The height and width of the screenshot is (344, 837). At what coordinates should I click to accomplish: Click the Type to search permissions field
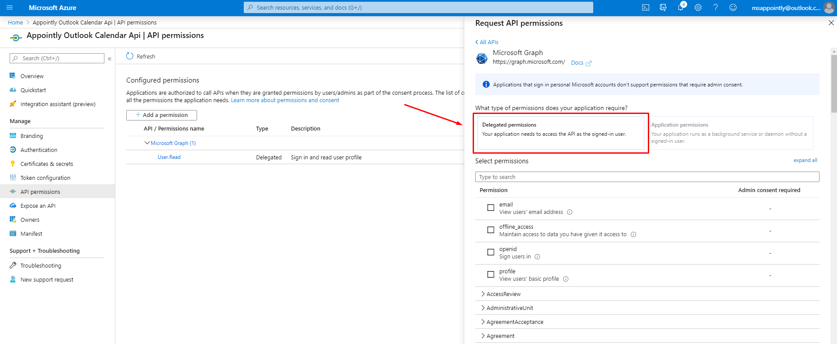[647, 177]
